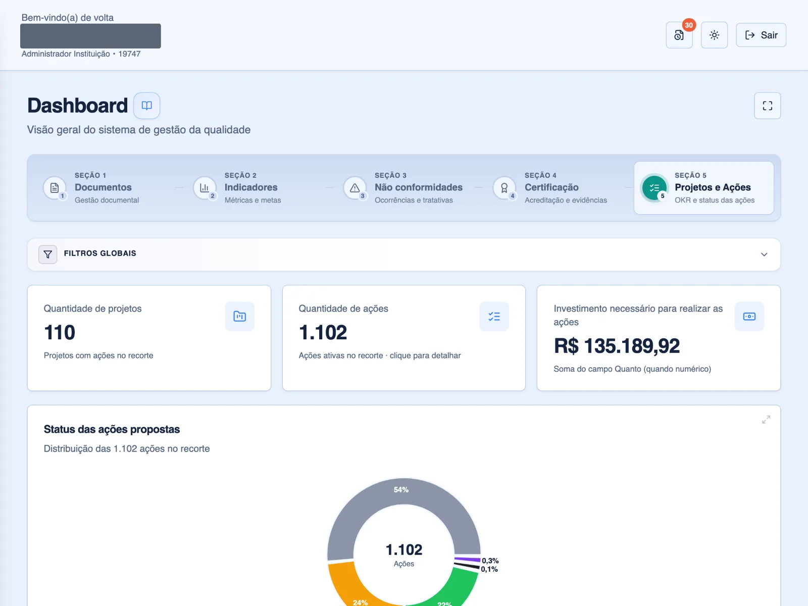This screenshot has width=808, height=606.
Task: Click the Filtros Globais funnel icon
Action: 48,254
